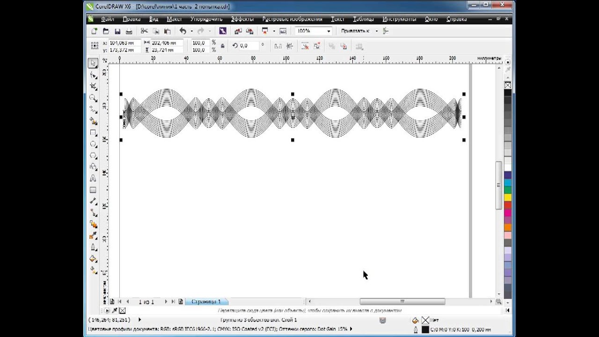Select the Parallel Dimension tool
599x337 pixels.
point(94,201)
